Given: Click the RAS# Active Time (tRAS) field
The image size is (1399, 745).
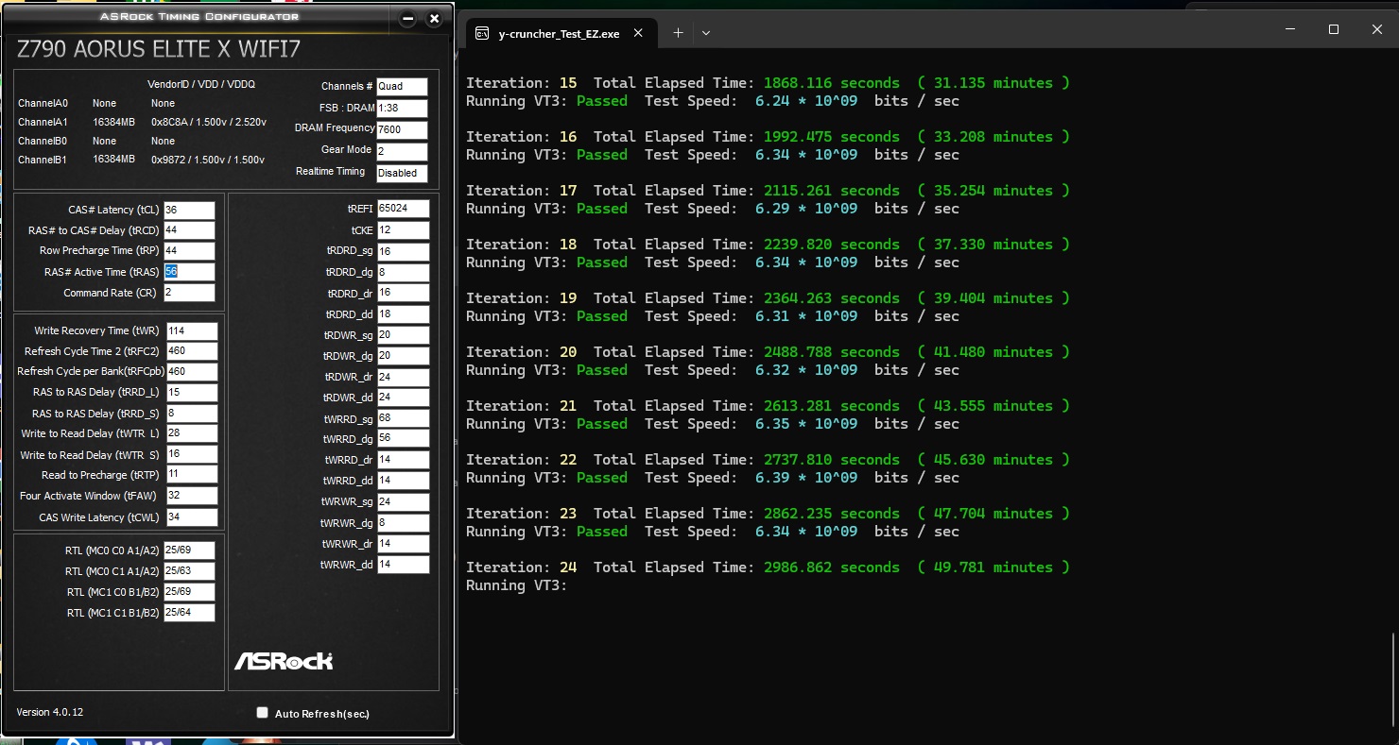Looking at the screenshot, I should (189, 272).
